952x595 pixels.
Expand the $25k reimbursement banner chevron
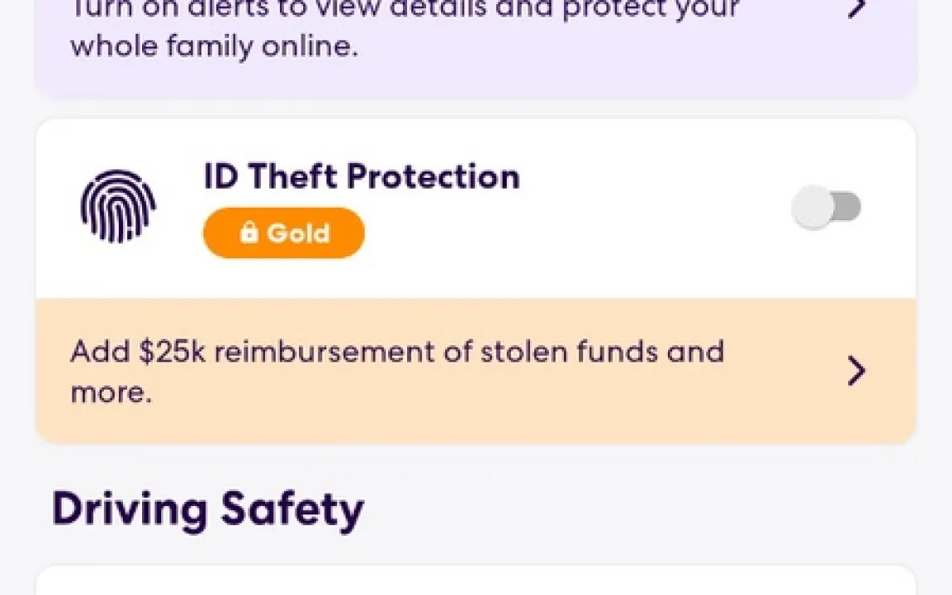(856, 371)
